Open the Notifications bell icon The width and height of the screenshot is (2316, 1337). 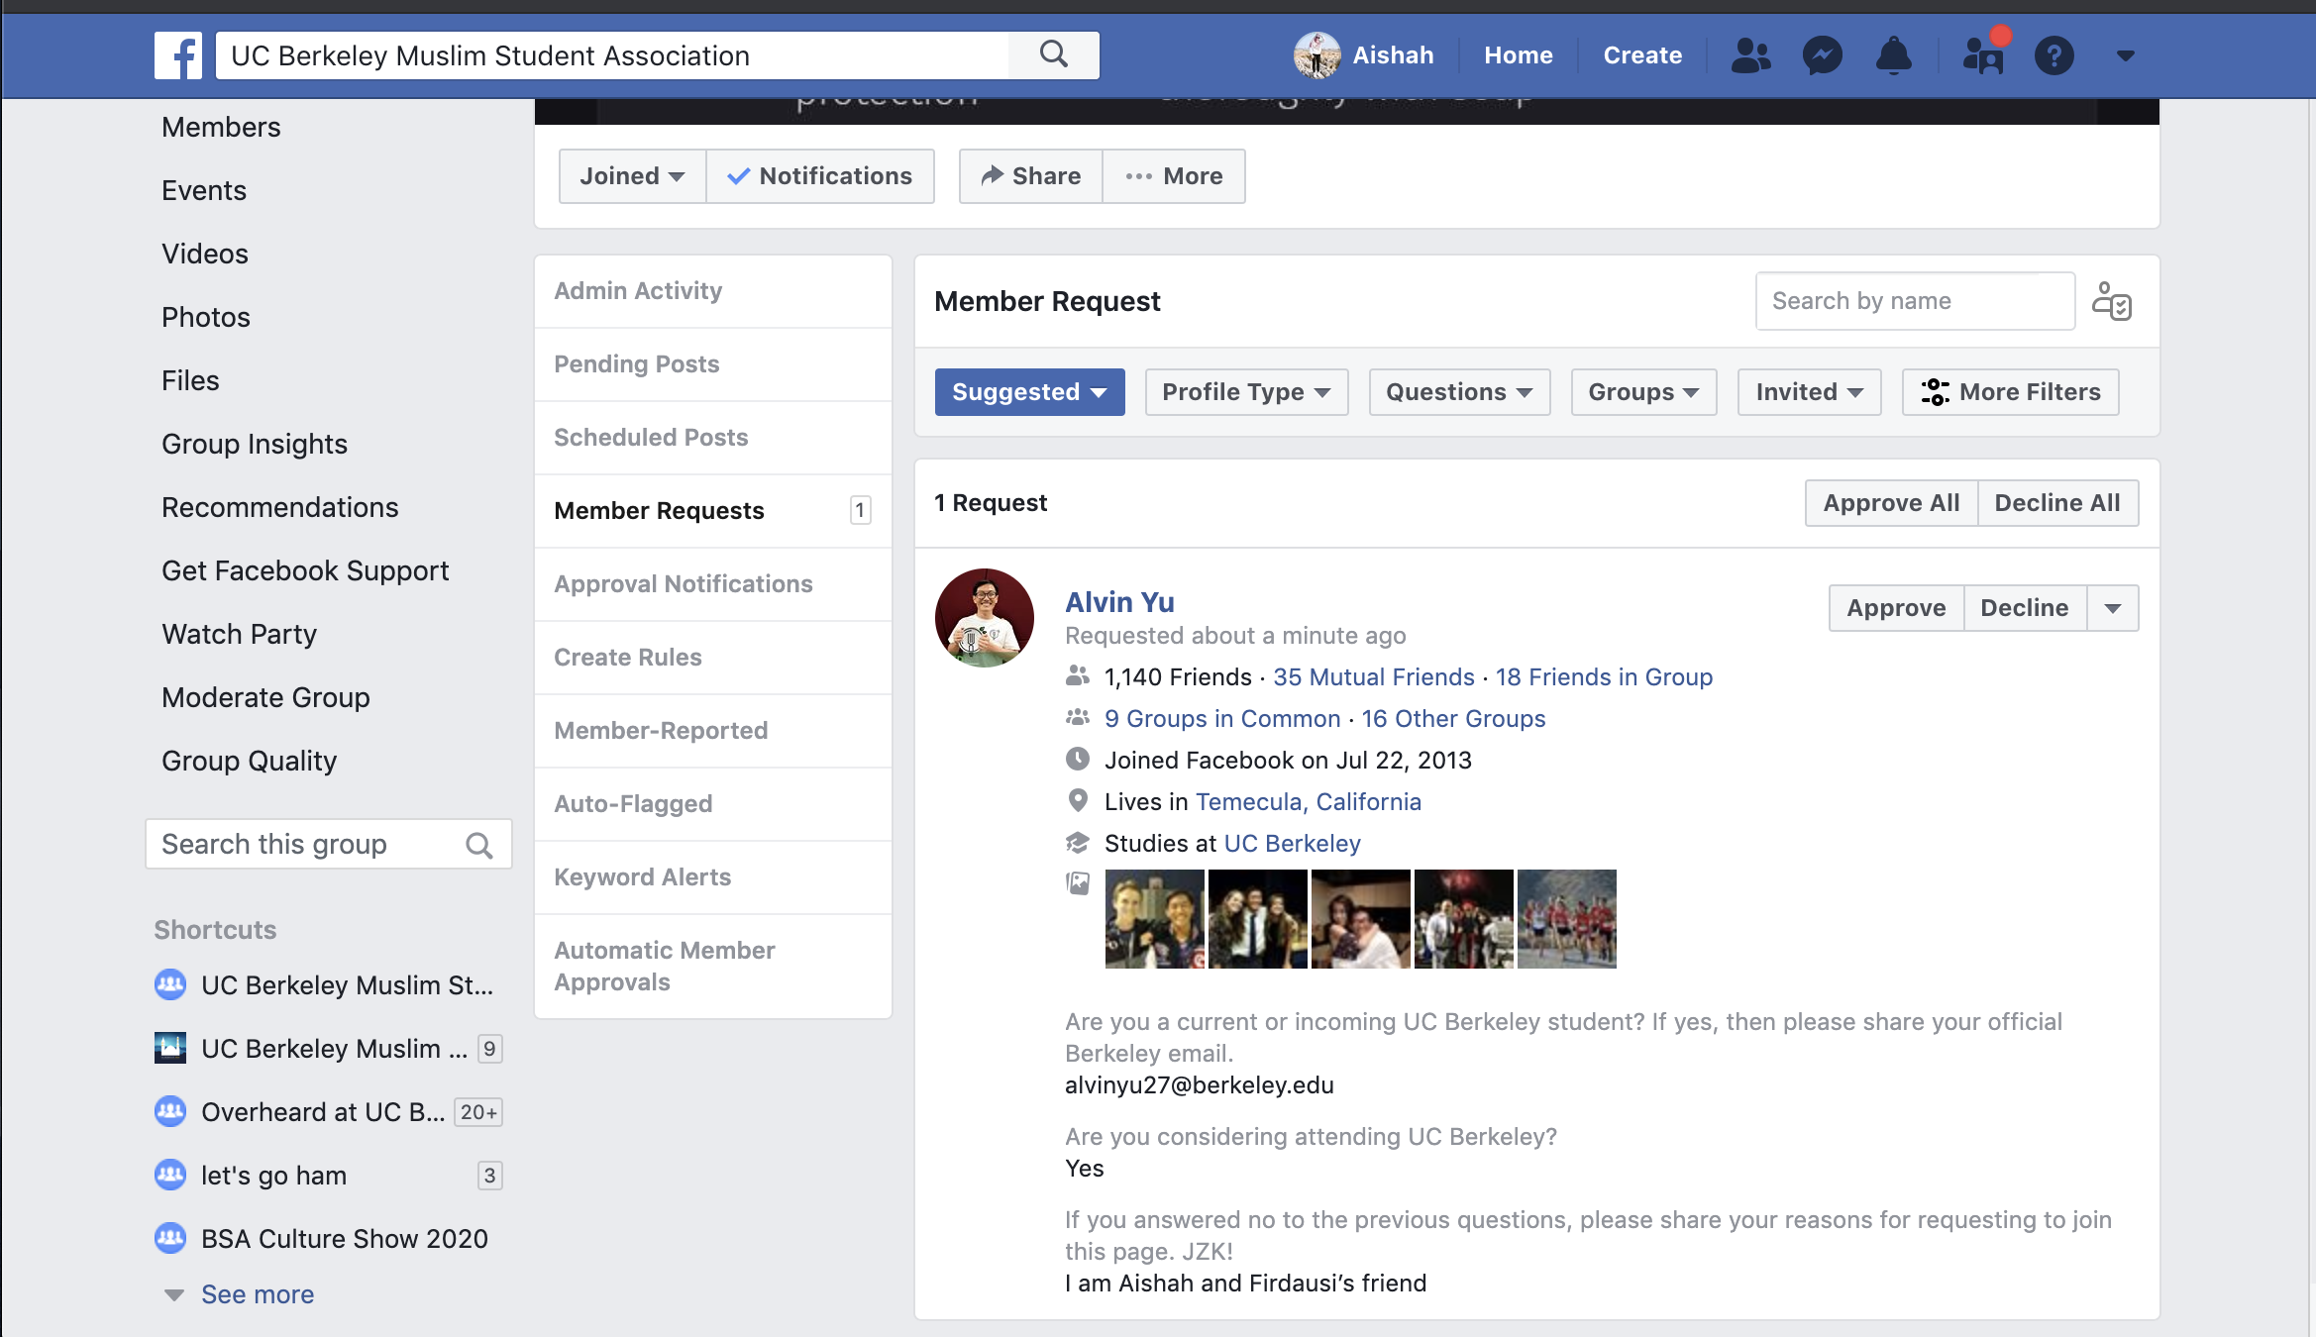[1893, 55]
